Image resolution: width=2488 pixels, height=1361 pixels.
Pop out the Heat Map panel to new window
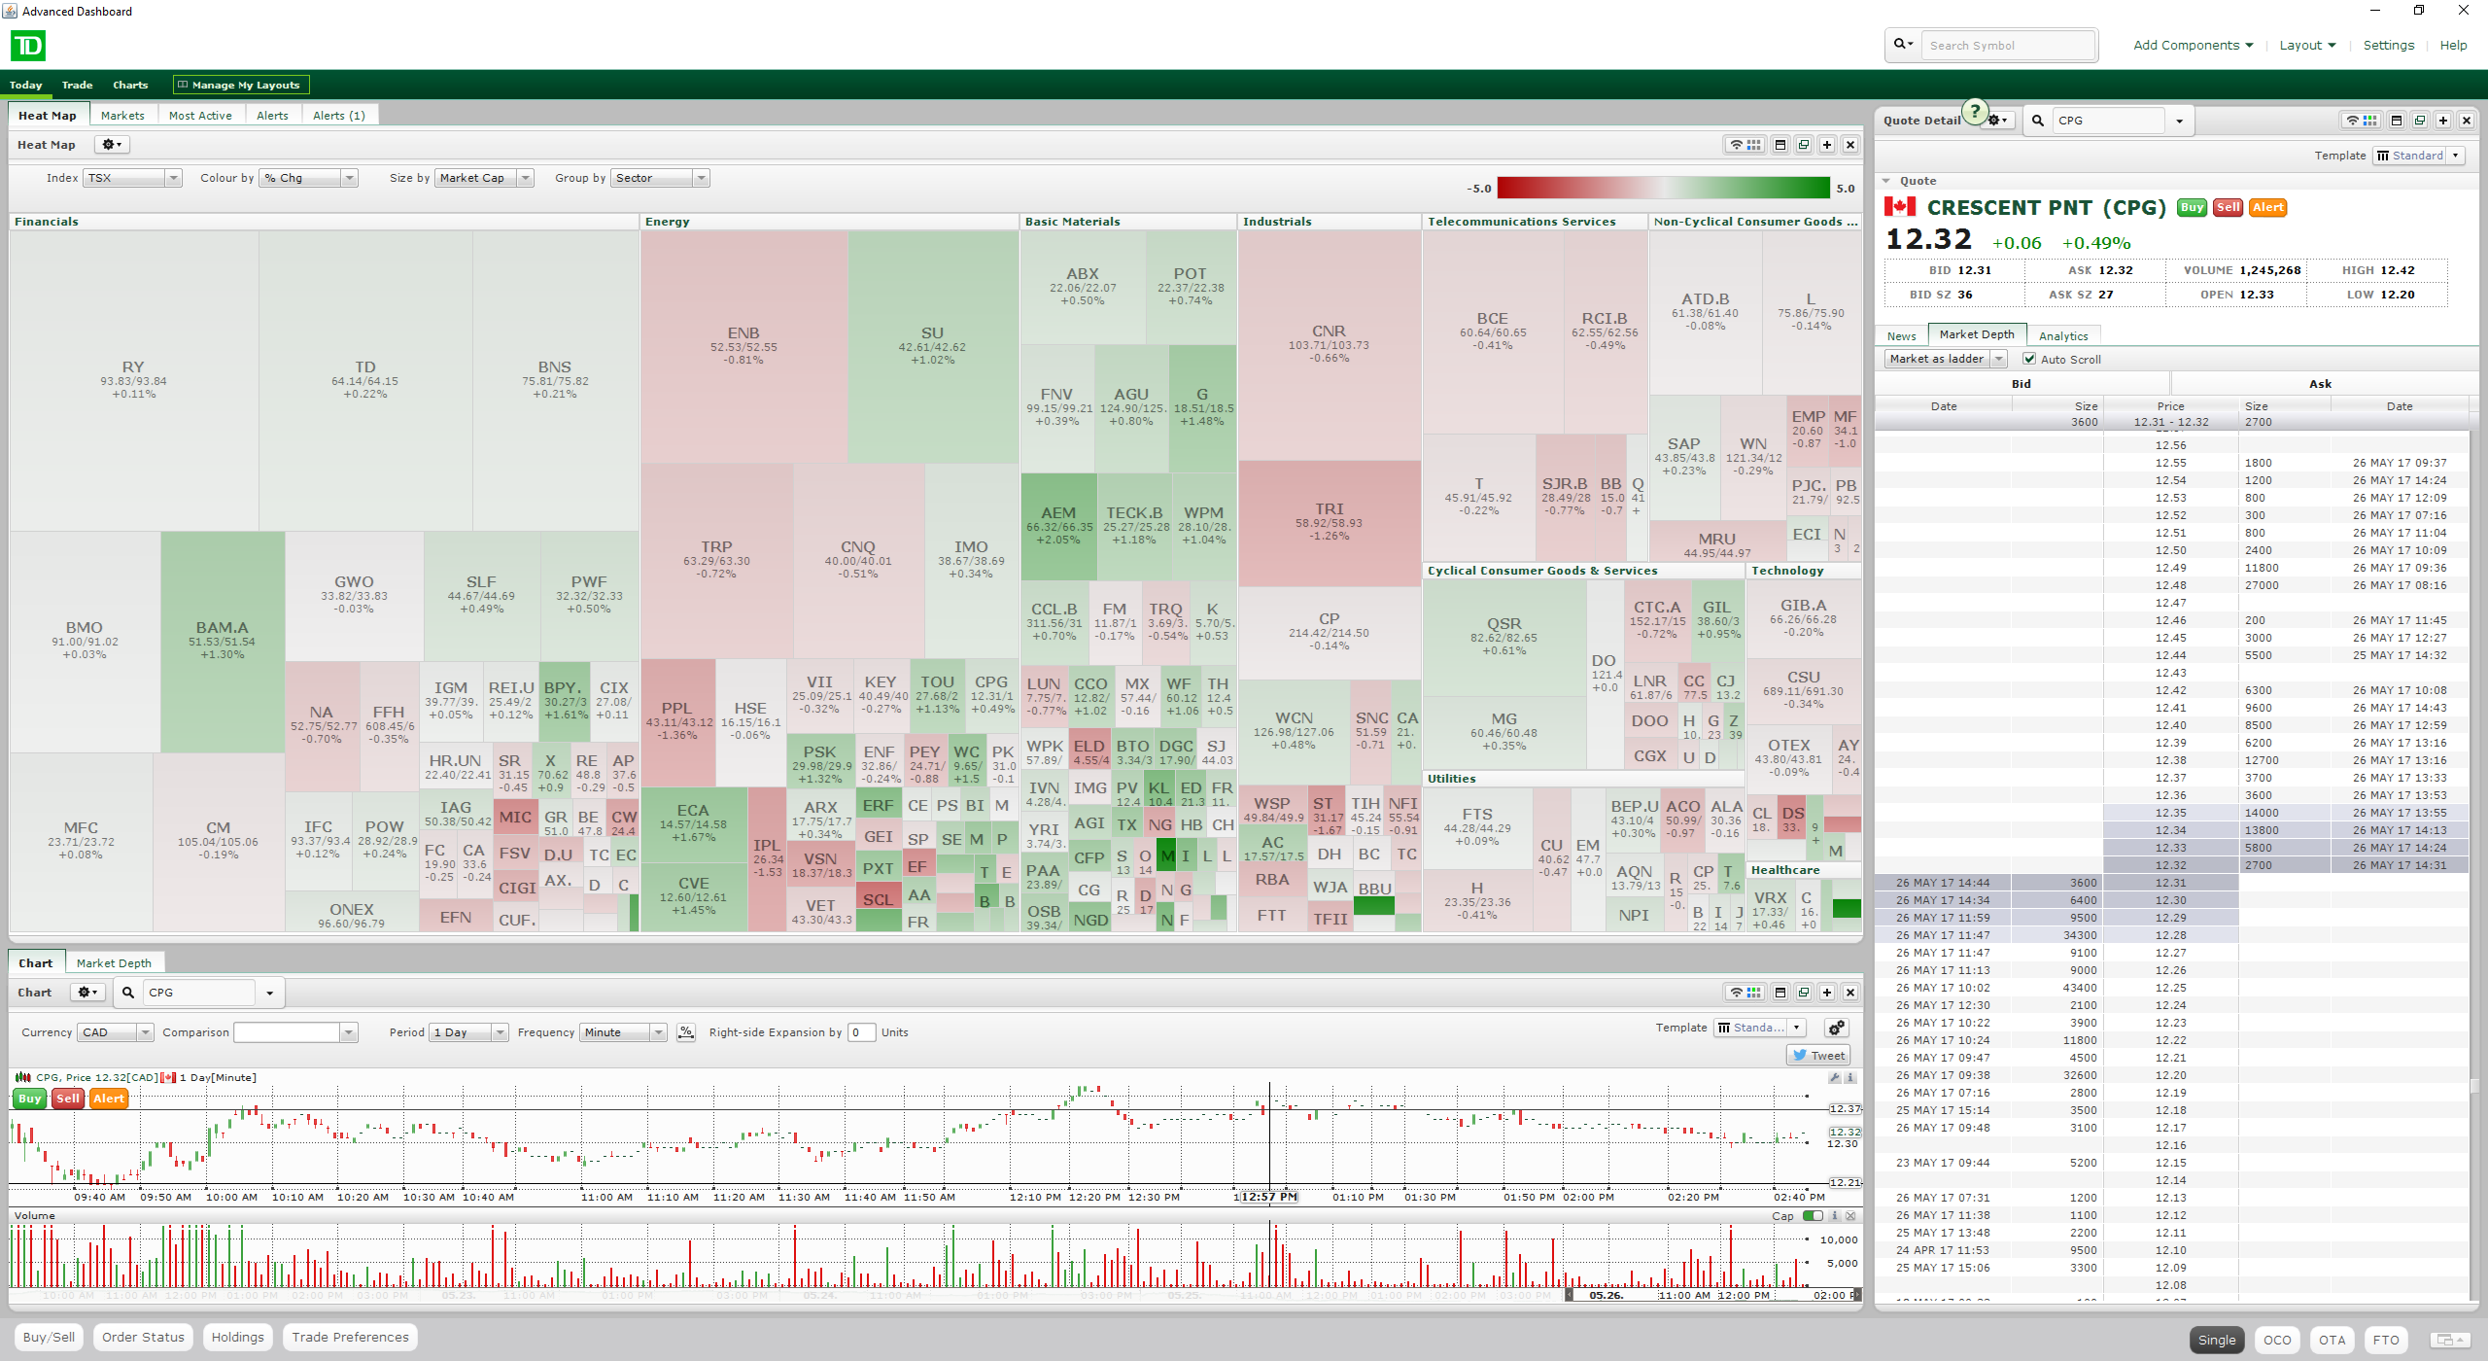(x=1804, y=145)
